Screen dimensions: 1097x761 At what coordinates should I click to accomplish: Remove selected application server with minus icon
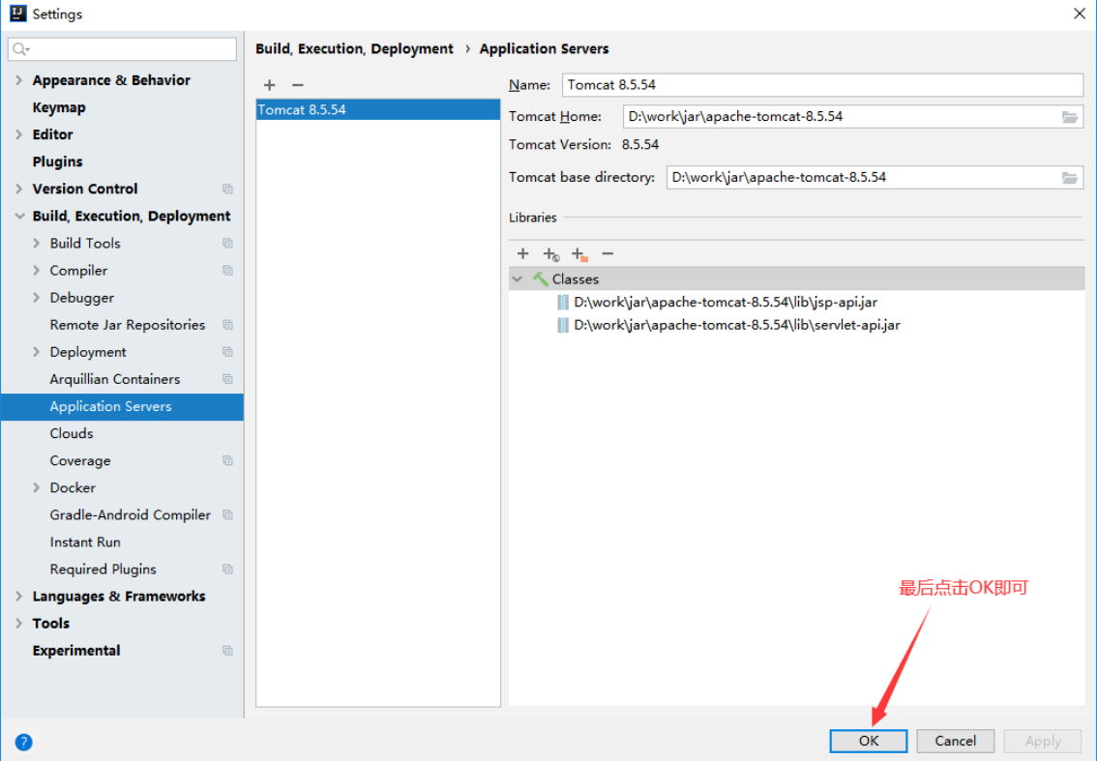pyautogui.click(x=298, y=85)
